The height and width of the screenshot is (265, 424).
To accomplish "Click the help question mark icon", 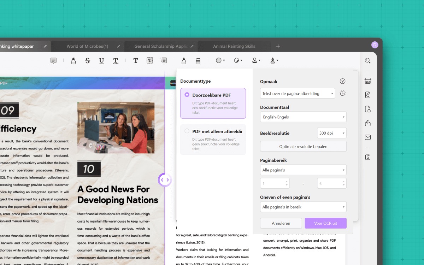I will coord(342,81).
